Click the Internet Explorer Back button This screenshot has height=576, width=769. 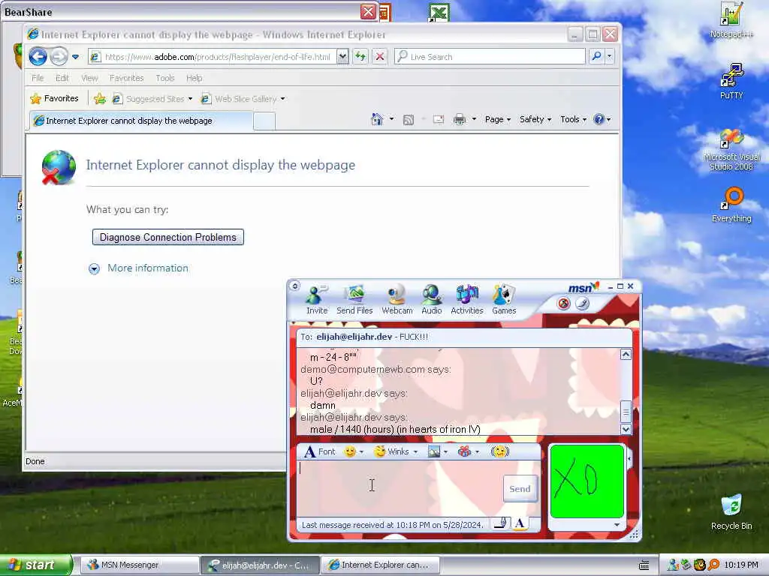click(38, 57)
